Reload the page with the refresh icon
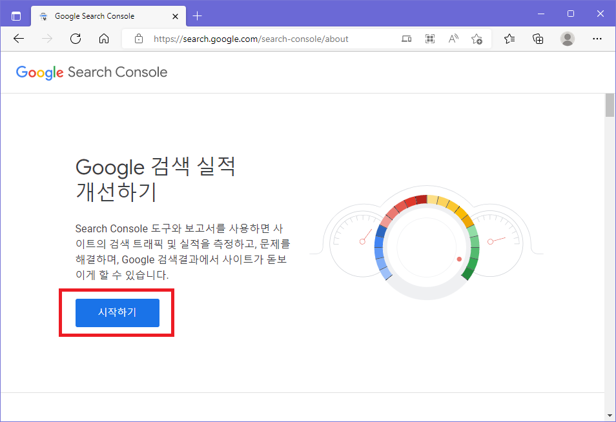The image size is (616, 422). pos(76,39)
